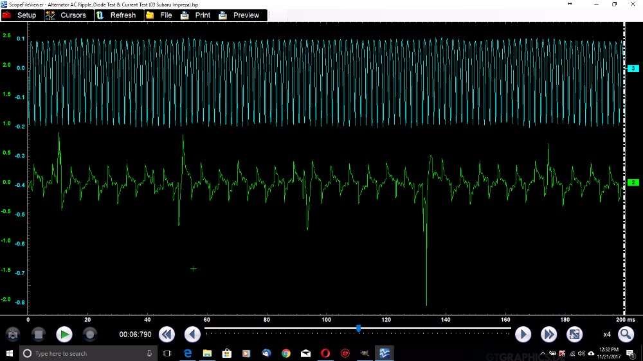Click the magnifying glass zoom icon
This screenshot has width=643, height=361.
(x=626, y=334)
